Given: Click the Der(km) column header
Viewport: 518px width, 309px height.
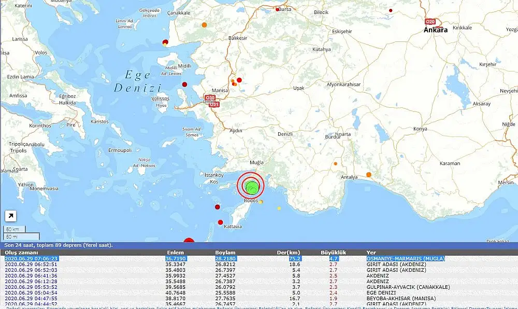Looking at the screenshot, I should point(289,252).
